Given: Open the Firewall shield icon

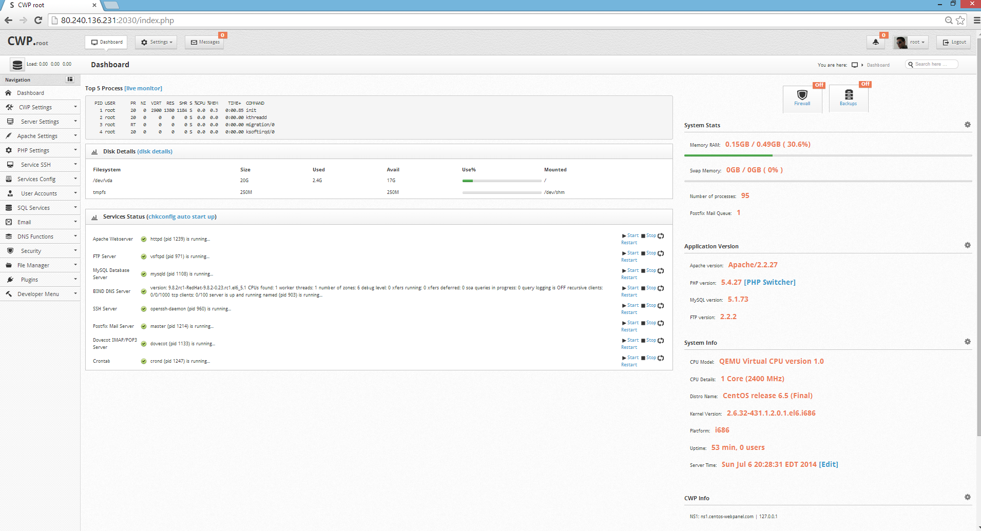Looking at the screenshot, I should click(802, 95).
